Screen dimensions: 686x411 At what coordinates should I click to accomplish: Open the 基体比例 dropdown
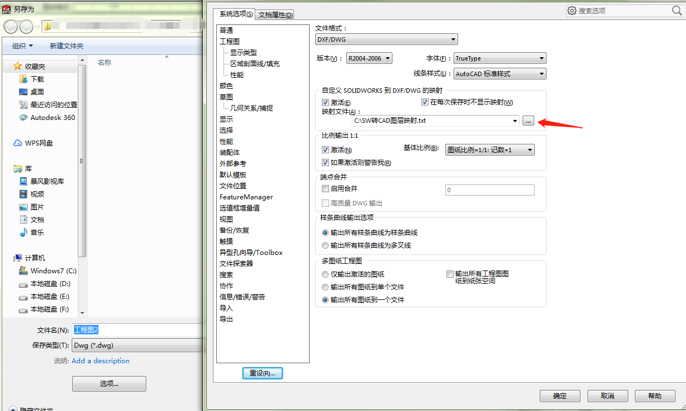pyautogui.click(x=490, y=150)
